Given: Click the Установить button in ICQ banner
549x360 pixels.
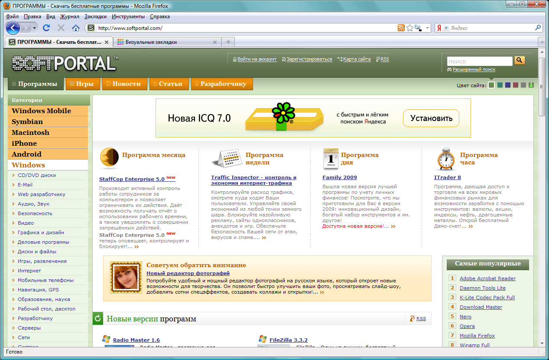Looking at the screenshot, I should (431, 118).
